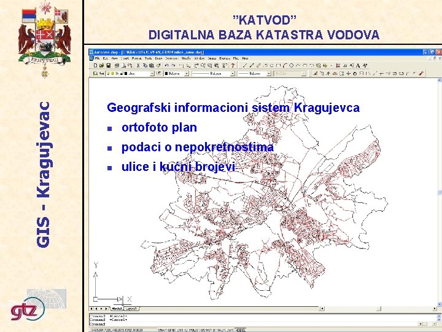Click the last tab navigation arrow
This screenshot has width=442, height=332.
point(106,309)
